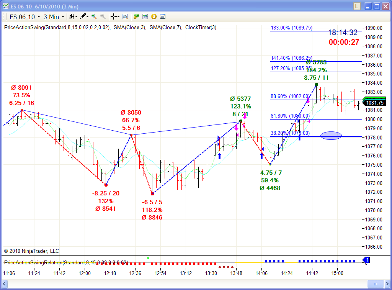Click the 88.60% (1082.00) Fibonacci label
392x290 pixels.
tap(290, 96)
